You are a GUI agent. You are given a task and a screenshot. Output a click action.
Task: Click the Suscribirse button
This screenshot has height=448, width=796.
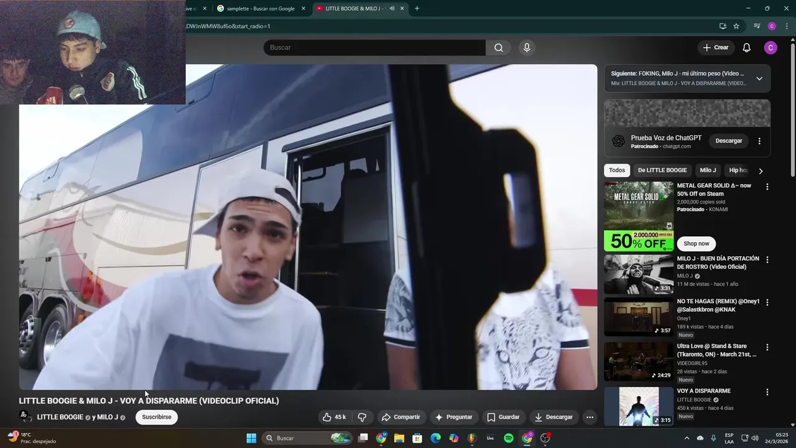(157, 417)
